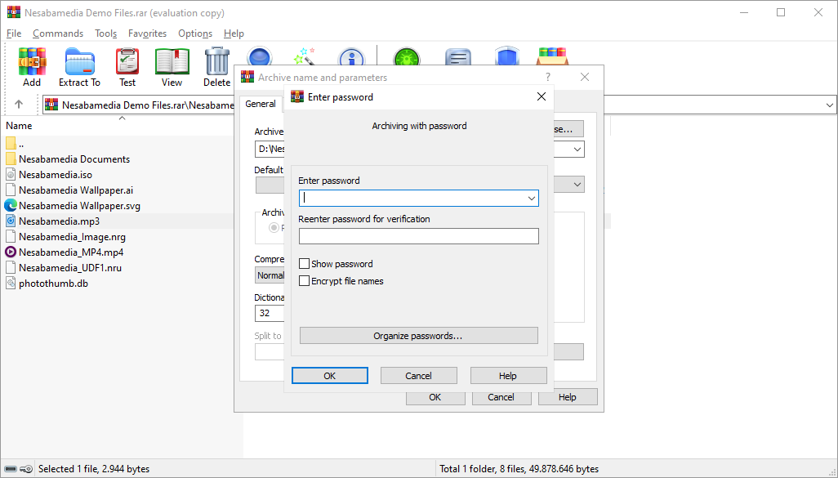Click the Add toolbar icon
Viewport: 838px width, 478px height.
pos(32,62)
